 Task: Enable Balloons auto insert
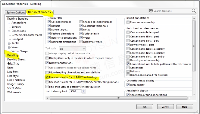point(128,71)
